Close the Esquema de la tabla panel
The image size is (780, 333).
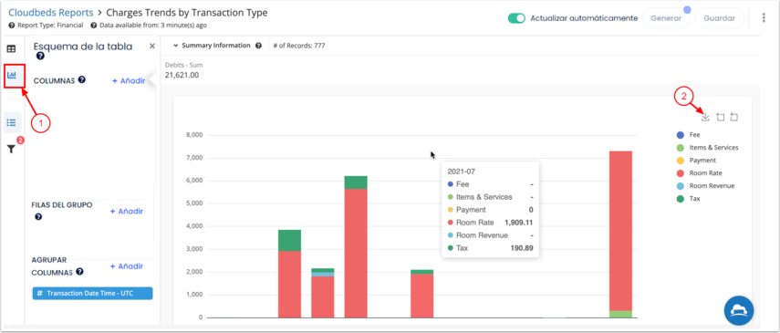152,46
